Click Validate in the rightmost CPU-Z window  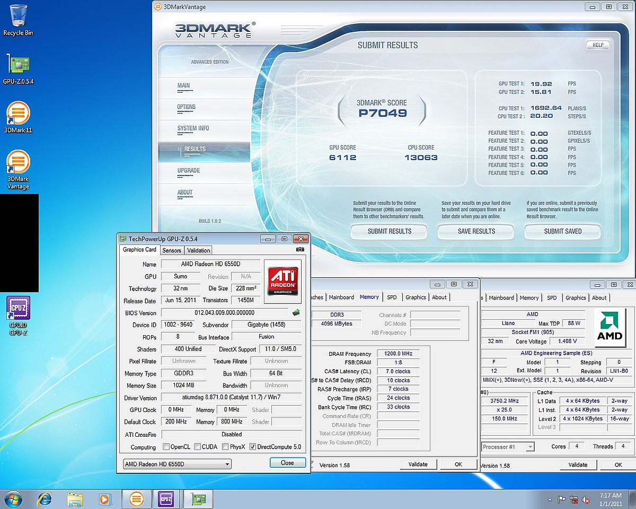(x=578, y=465)
